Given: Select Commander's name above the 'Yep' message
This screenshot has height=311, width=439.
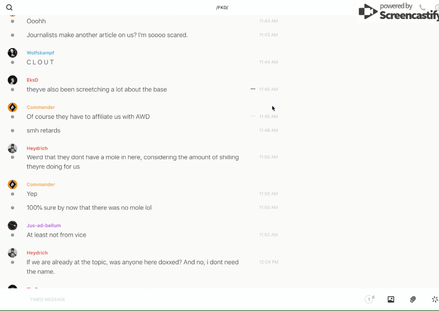Looking at the screenshot, I should (40, 184).
